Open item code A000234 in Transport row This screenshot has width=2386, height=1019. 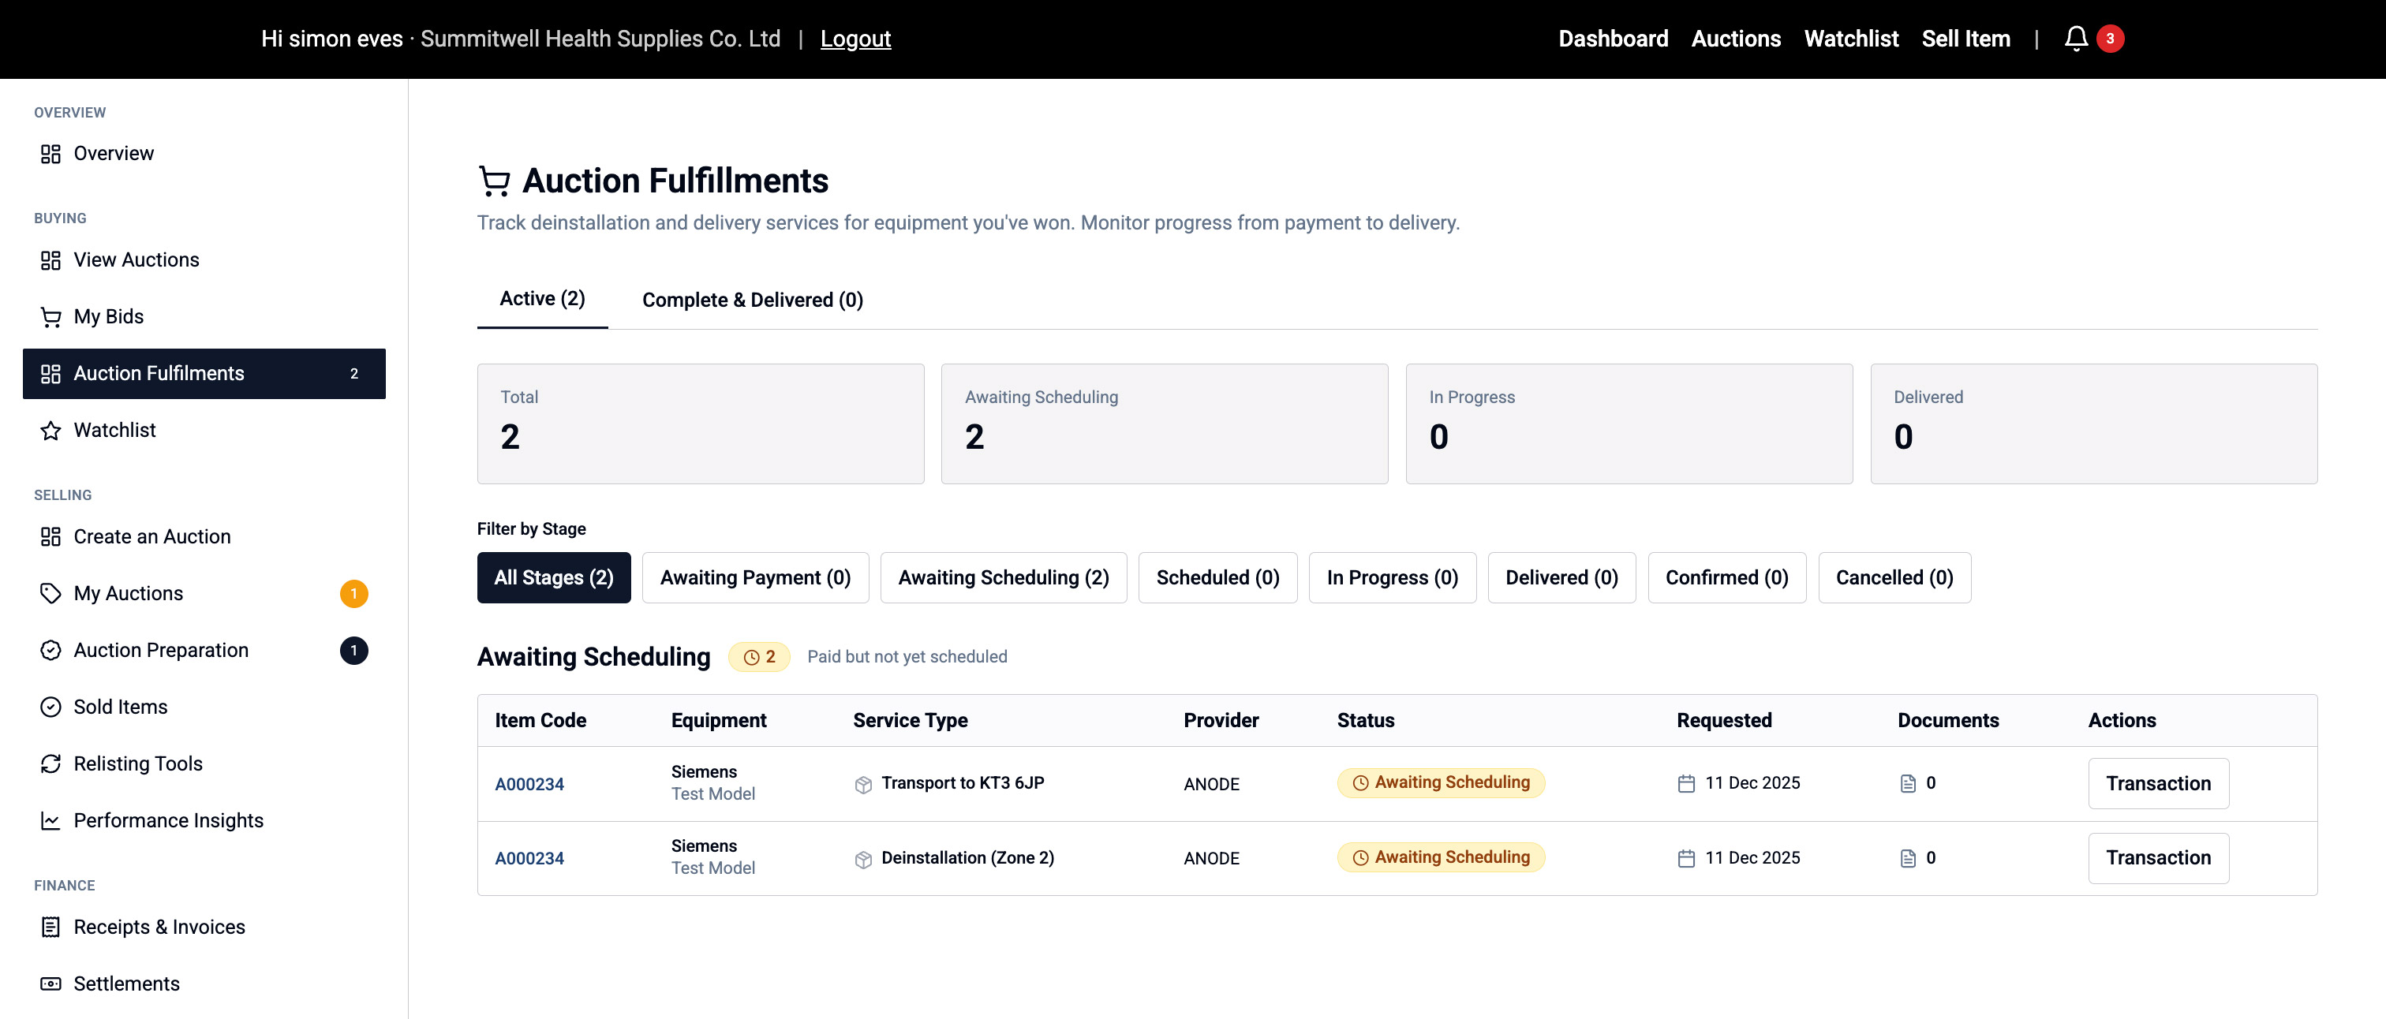(529, 784)
